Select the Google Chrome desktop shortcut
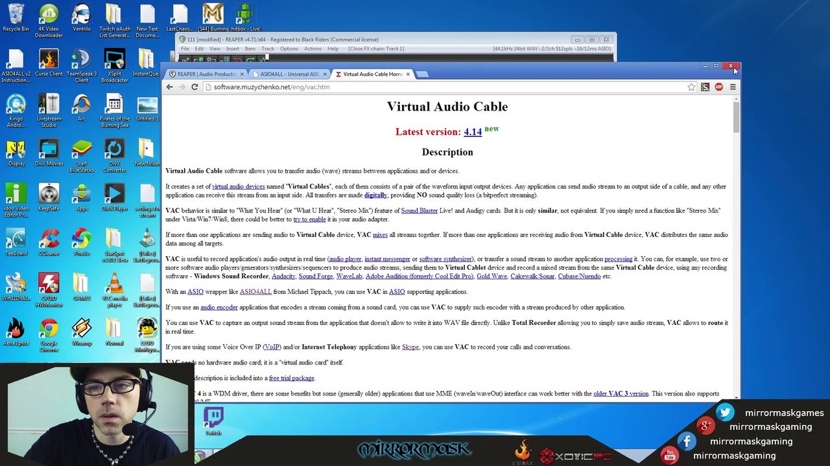This screenshot has width=830, height=466. pyautogui.click(x=49, y=335)
